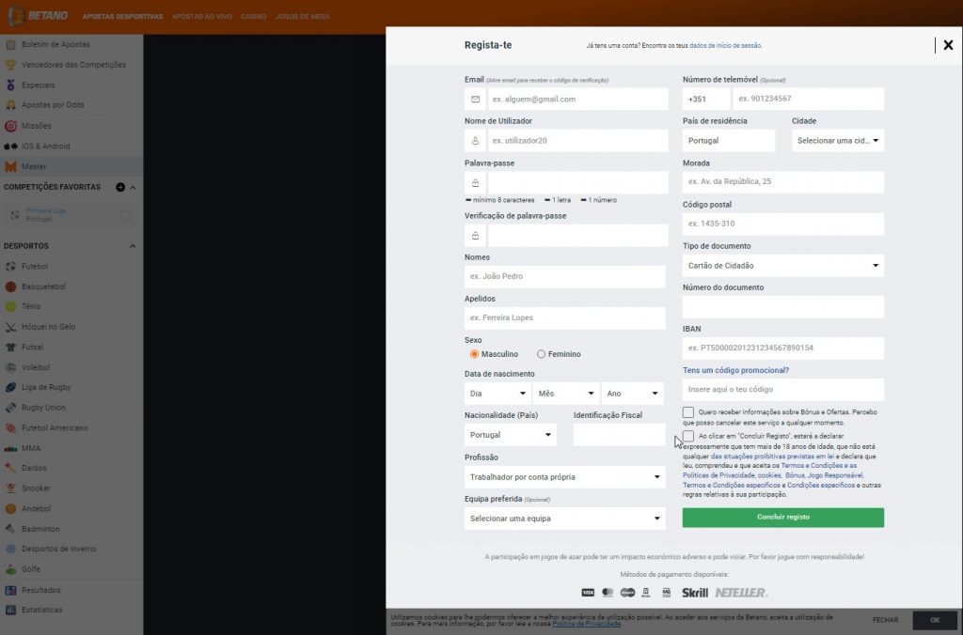Open the Dia birth date dropdown
Image resolution: width=963 pixels, height=635 pixels.
click(x=497, y=394)
